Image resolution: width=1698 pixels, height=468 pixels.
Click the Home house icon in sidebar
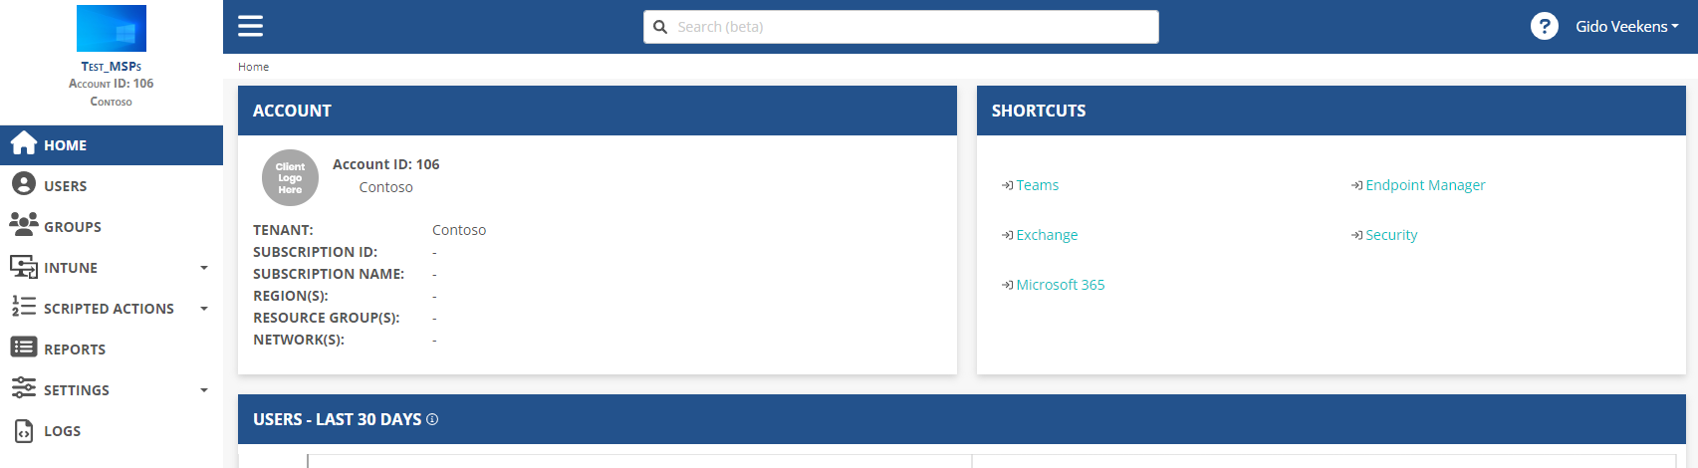point(24,144)
